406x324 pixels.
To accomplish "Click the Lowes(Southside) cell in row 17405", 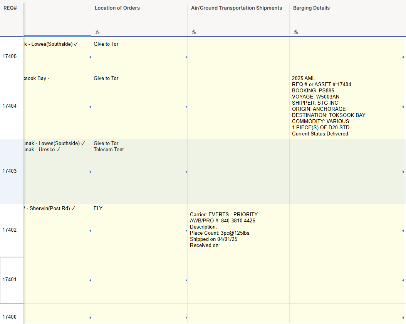I will (57, 57).
